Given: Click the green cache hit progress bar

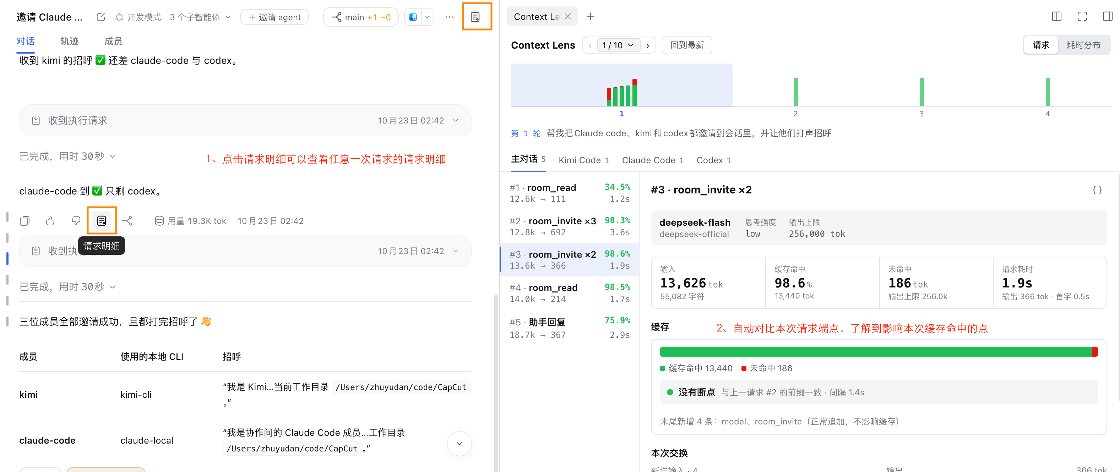Looking at the screenshot, I should [876, 351].
